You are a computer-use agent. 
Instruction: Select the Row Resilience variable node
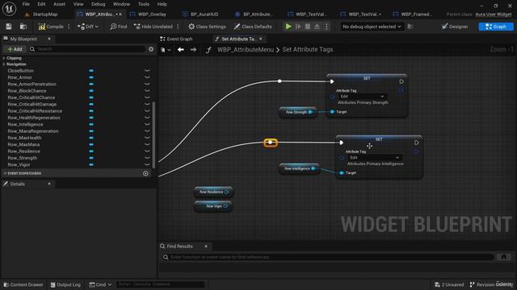click(213, 192)
